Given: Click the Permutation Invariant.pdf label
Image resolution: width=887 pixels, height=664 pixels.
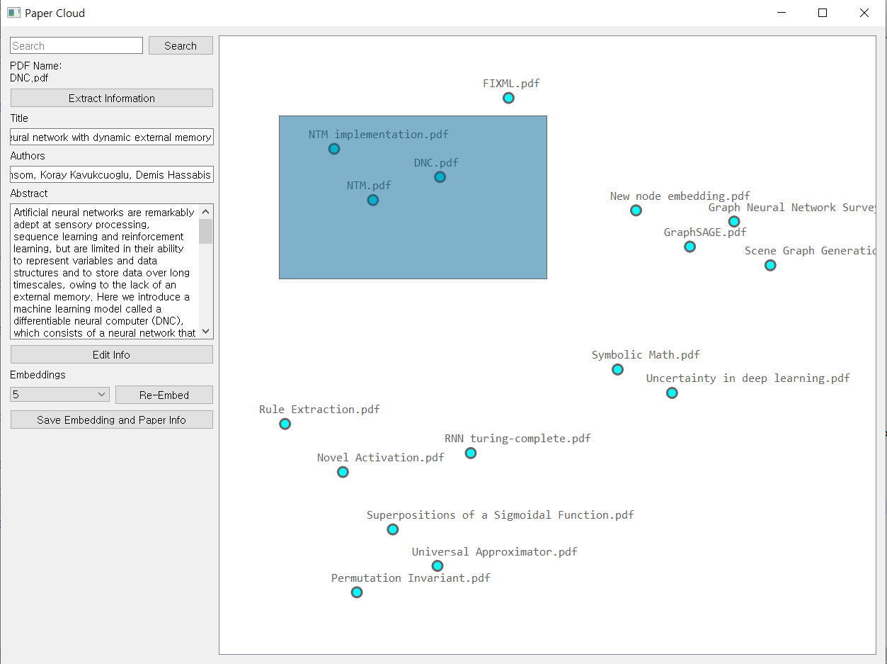Looking at the screenshot, I should pos(411,578).
